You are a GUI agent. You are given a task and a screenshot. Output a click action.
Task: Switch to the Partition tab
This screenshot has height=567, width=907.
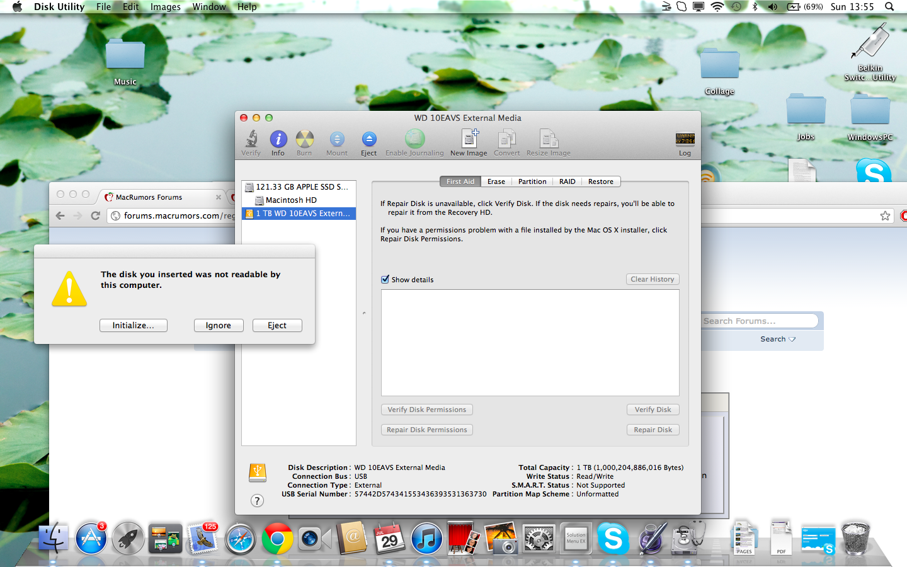(532, 181)
